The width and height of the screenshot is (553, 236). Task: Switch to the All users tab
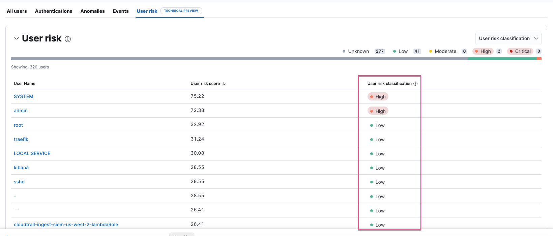coord(17,11)
